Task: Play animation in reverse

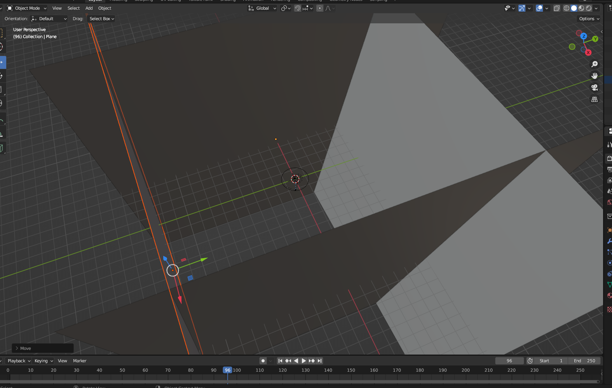Action: pyautogui.click(x=296, y=361)
